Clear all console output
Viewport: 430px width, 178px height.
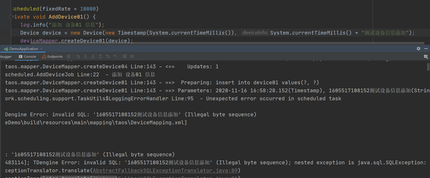click(108, 56)
